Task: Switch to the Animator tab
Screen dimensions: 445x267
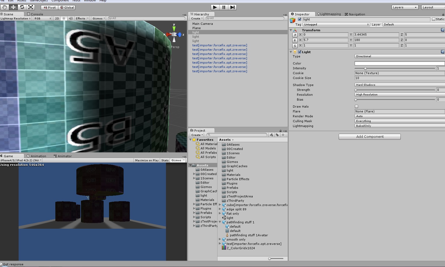Action: [63, 156]
